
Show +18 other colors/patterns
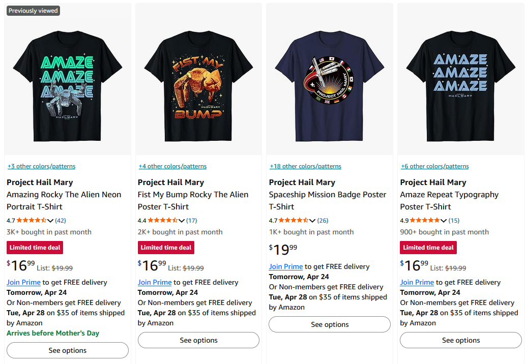tap(305, 166)
